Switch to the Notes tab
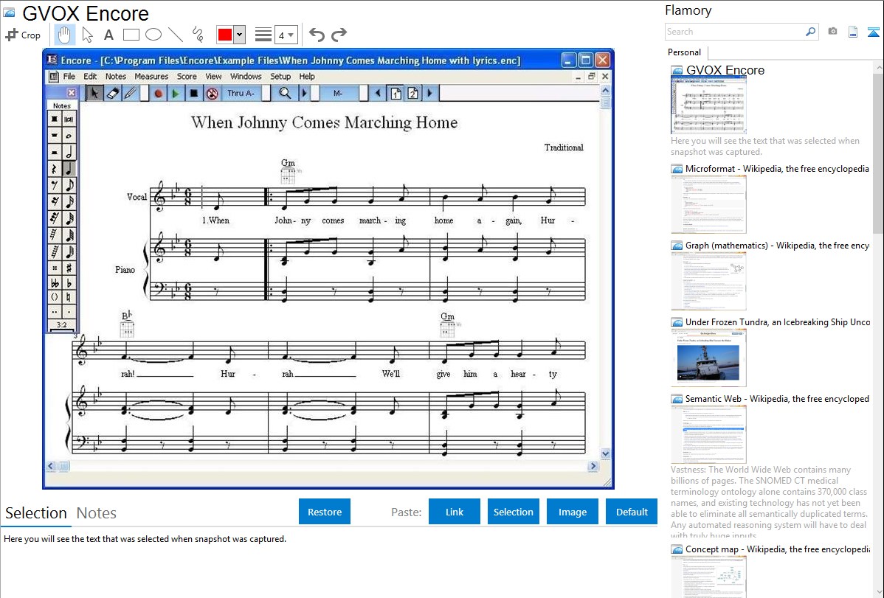Viewport: 884px width, 598px height. pos(97,513)
